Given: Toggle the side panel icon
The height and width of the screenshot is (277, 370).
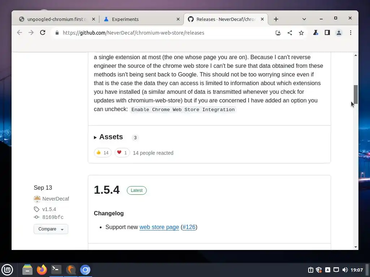Looking at the screenshot, I should point(327,33).
